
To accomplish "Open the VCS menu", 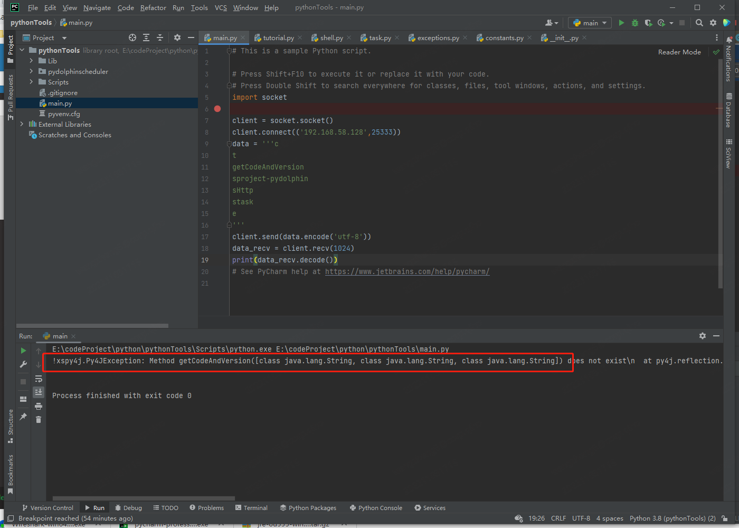I will click(x=221, y=7).
